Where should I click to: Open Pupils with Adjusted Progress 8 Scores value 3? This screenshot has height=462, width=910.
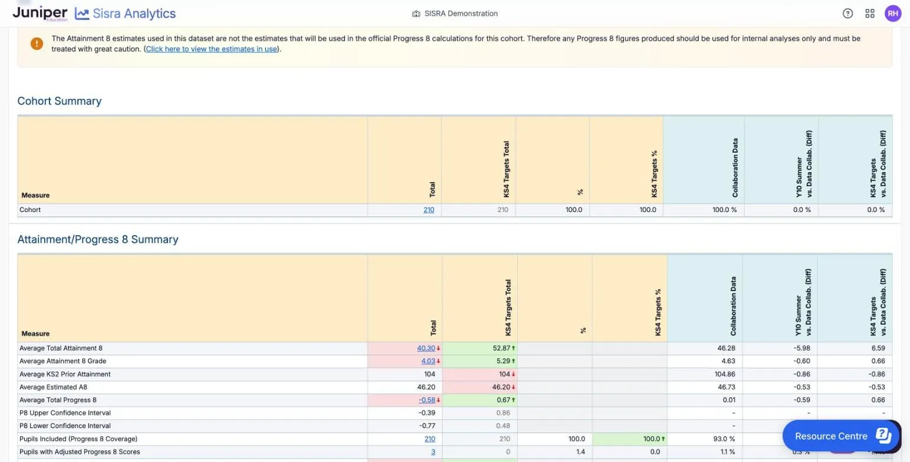[x=433, y=452]
